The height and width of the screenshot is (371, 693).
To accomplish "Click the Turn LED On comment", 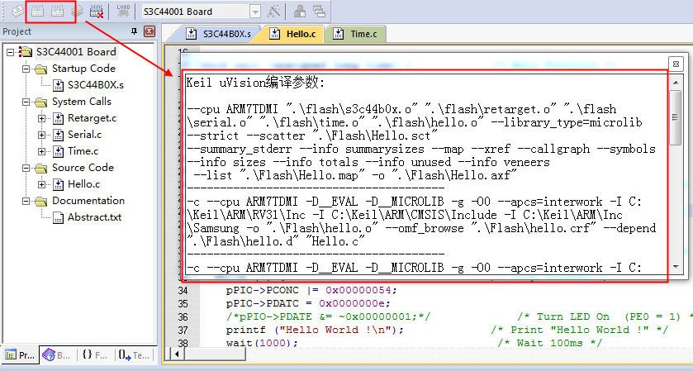I will pos(604,316).
